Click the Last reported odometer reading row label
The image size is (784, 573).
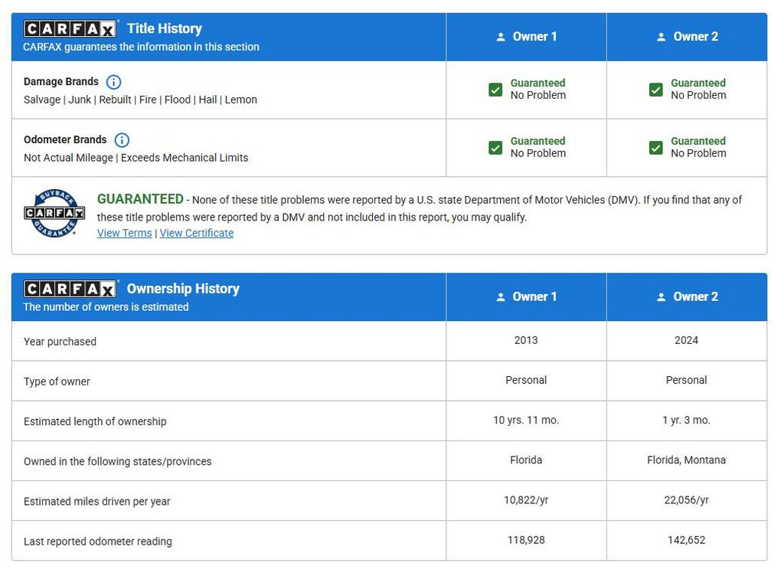click(x=98, y=542)
